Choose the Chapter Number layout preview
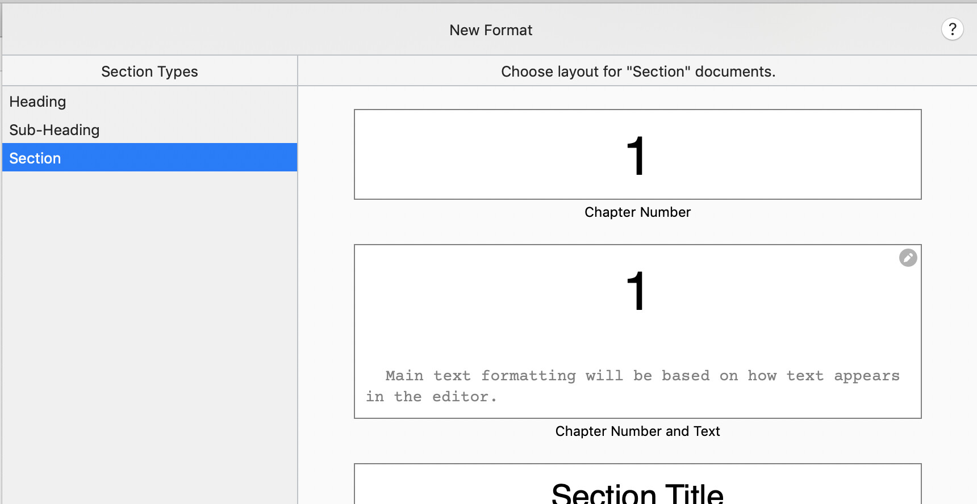This screenshot has width=977, height=504. tap(637, 154)
